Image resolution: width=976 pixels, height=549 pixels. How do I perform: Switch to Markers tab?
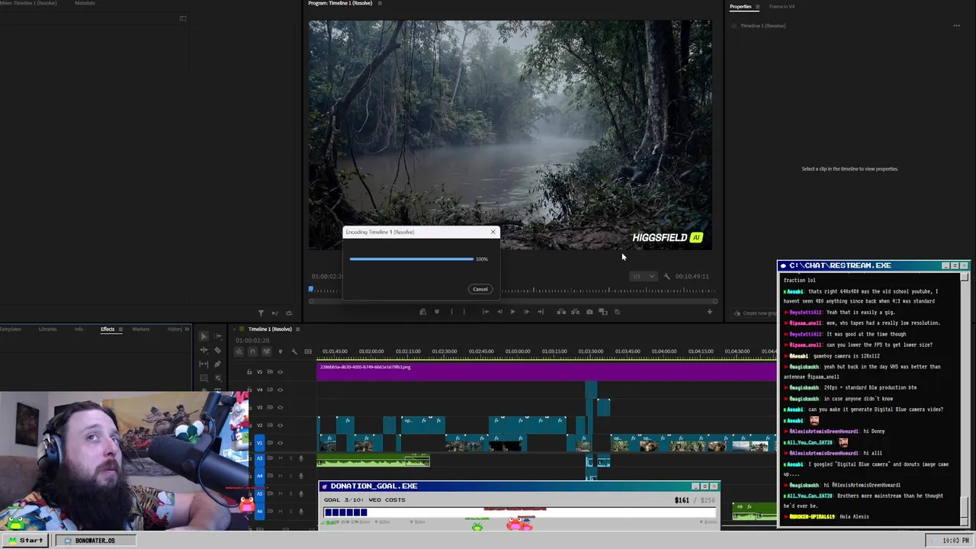(141, 329)
